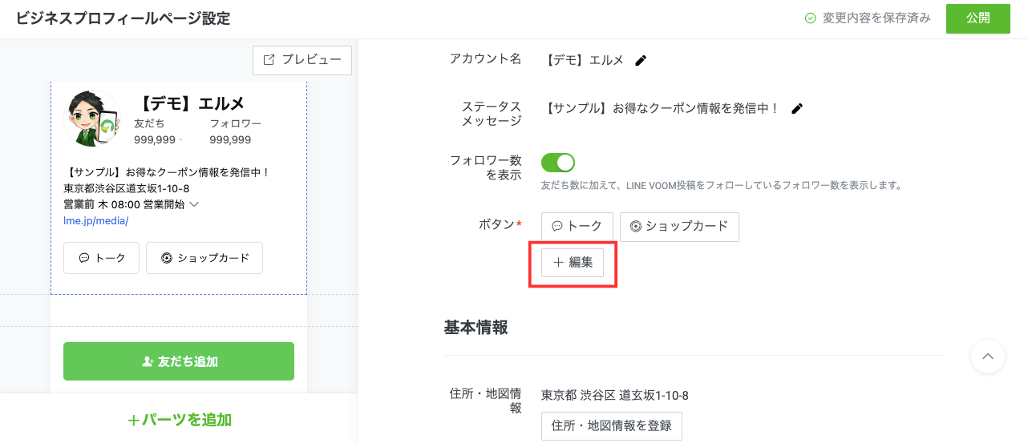Click the status message text in the preview
This screenshot has height=443, width=1028.
pos(167,172)
